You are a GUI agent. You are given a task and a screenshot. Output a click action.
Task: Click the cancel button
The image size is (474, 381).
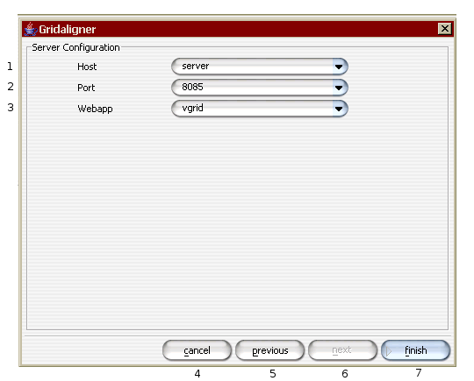click(197, 350)
